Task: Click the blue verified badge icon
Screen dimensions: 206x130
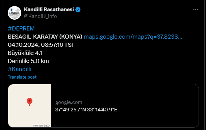Action: [78, 9]
